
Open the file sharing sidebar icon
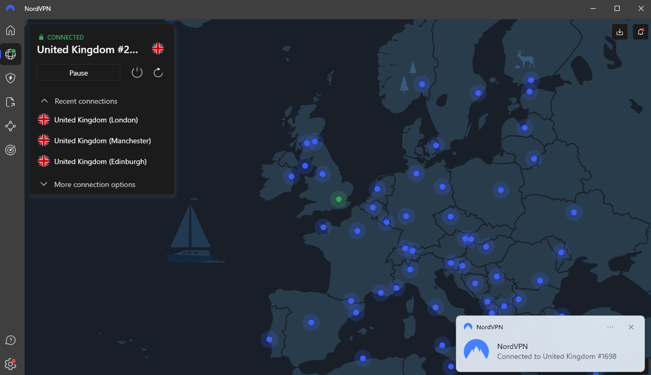coord(10,102)
